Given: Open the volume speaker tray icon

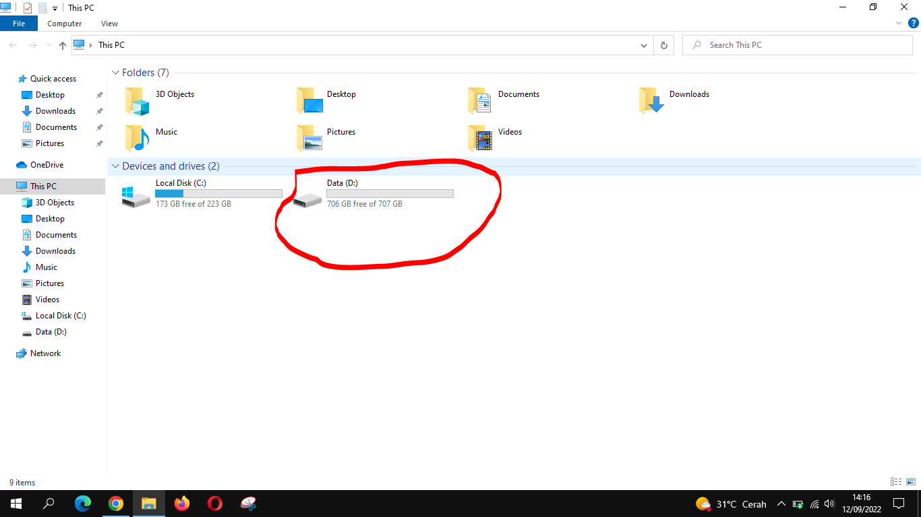Looking at the screenshot, I should pyautogui.click(x=830, y=504).
